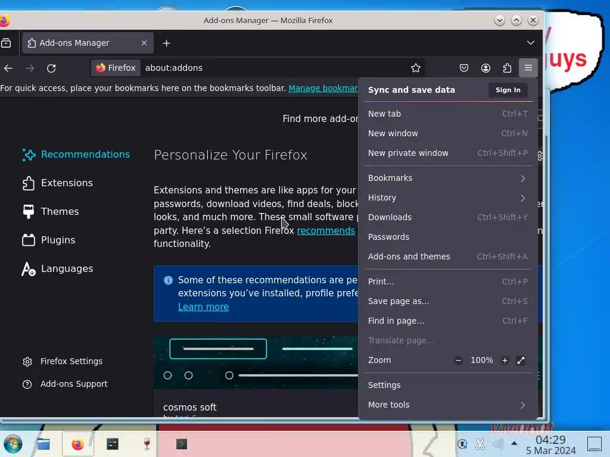Expand hidden system tray icons arrow
Viewport: 610px width, 457px height.
point(514,443)
